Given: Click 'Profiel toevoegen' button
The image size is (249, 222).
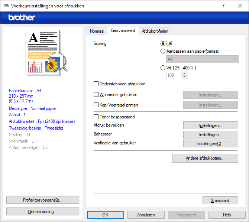Looking at the screenshot, I should click(43, 200).
